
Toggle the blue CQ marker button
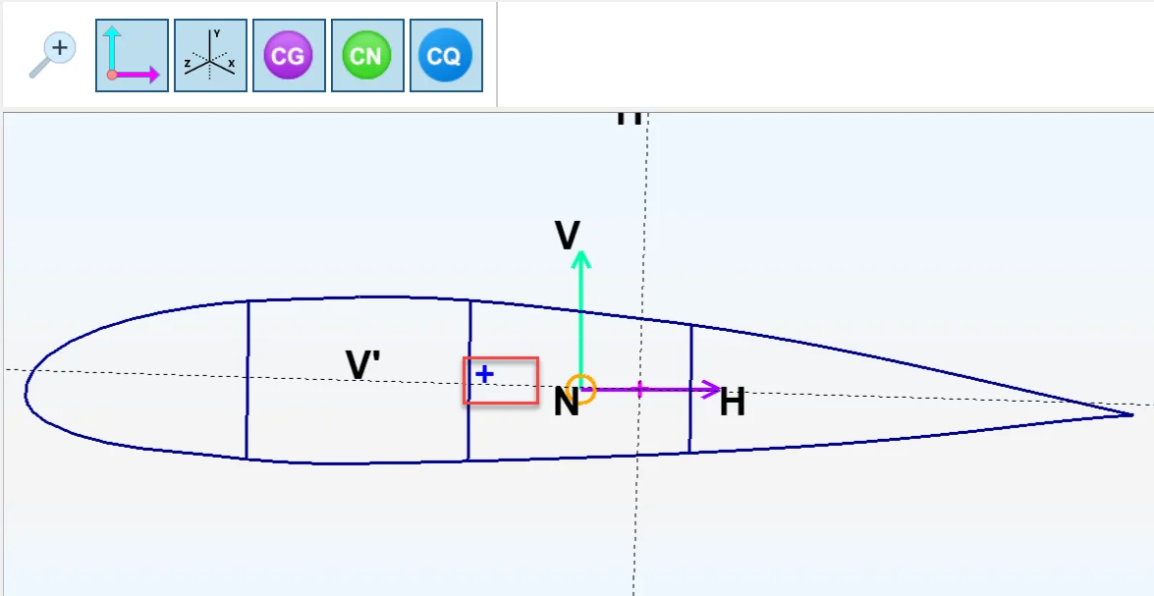point(446,55)
